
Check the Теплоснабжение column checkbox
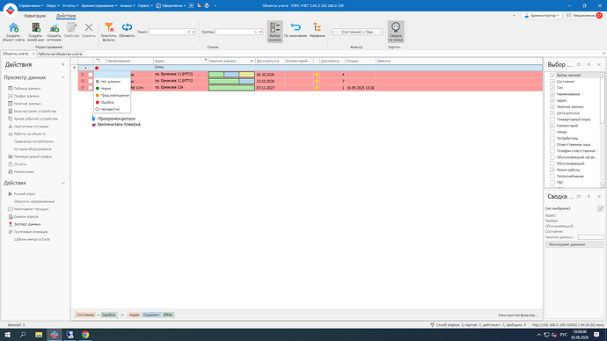552,177
